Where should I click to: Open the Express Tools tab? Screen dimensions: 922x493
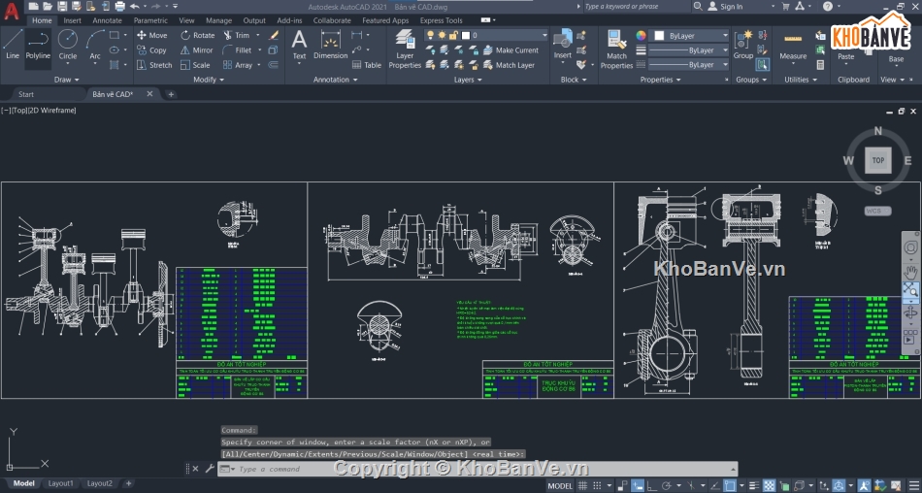[441, 20]
